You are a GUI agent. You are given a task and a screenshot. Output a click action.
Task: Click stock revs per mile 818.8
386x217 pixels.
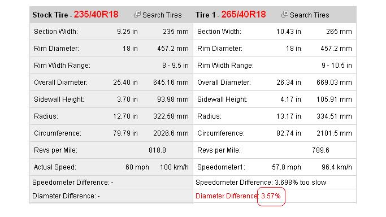157,150
